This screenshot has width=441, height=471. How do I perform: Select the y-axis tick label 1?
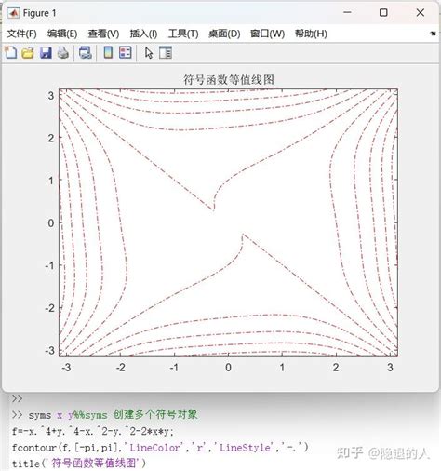pyautogui.click(x=51, y=181)
